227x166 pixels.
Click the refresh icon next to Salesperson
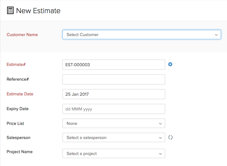point(170,137)
